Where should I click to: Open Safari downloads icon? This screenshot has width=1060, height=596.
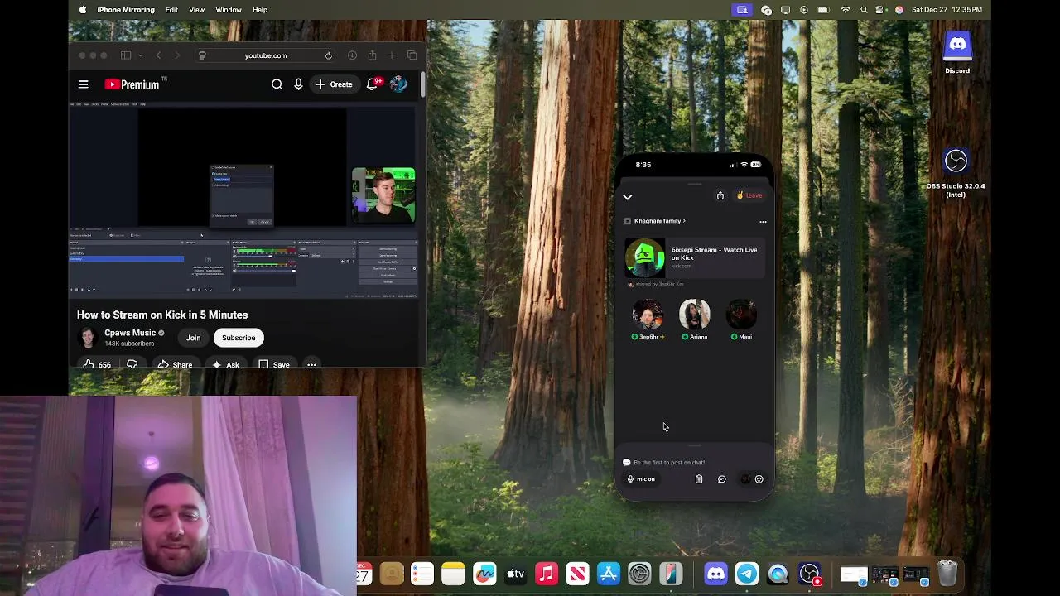click(352, 55)
